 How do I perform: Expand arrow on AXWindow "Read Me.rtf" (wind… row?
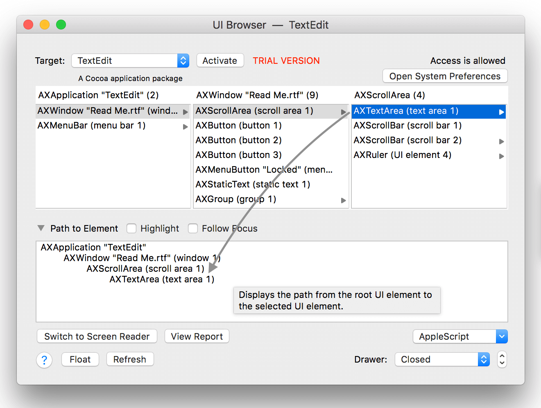point(186,112)
